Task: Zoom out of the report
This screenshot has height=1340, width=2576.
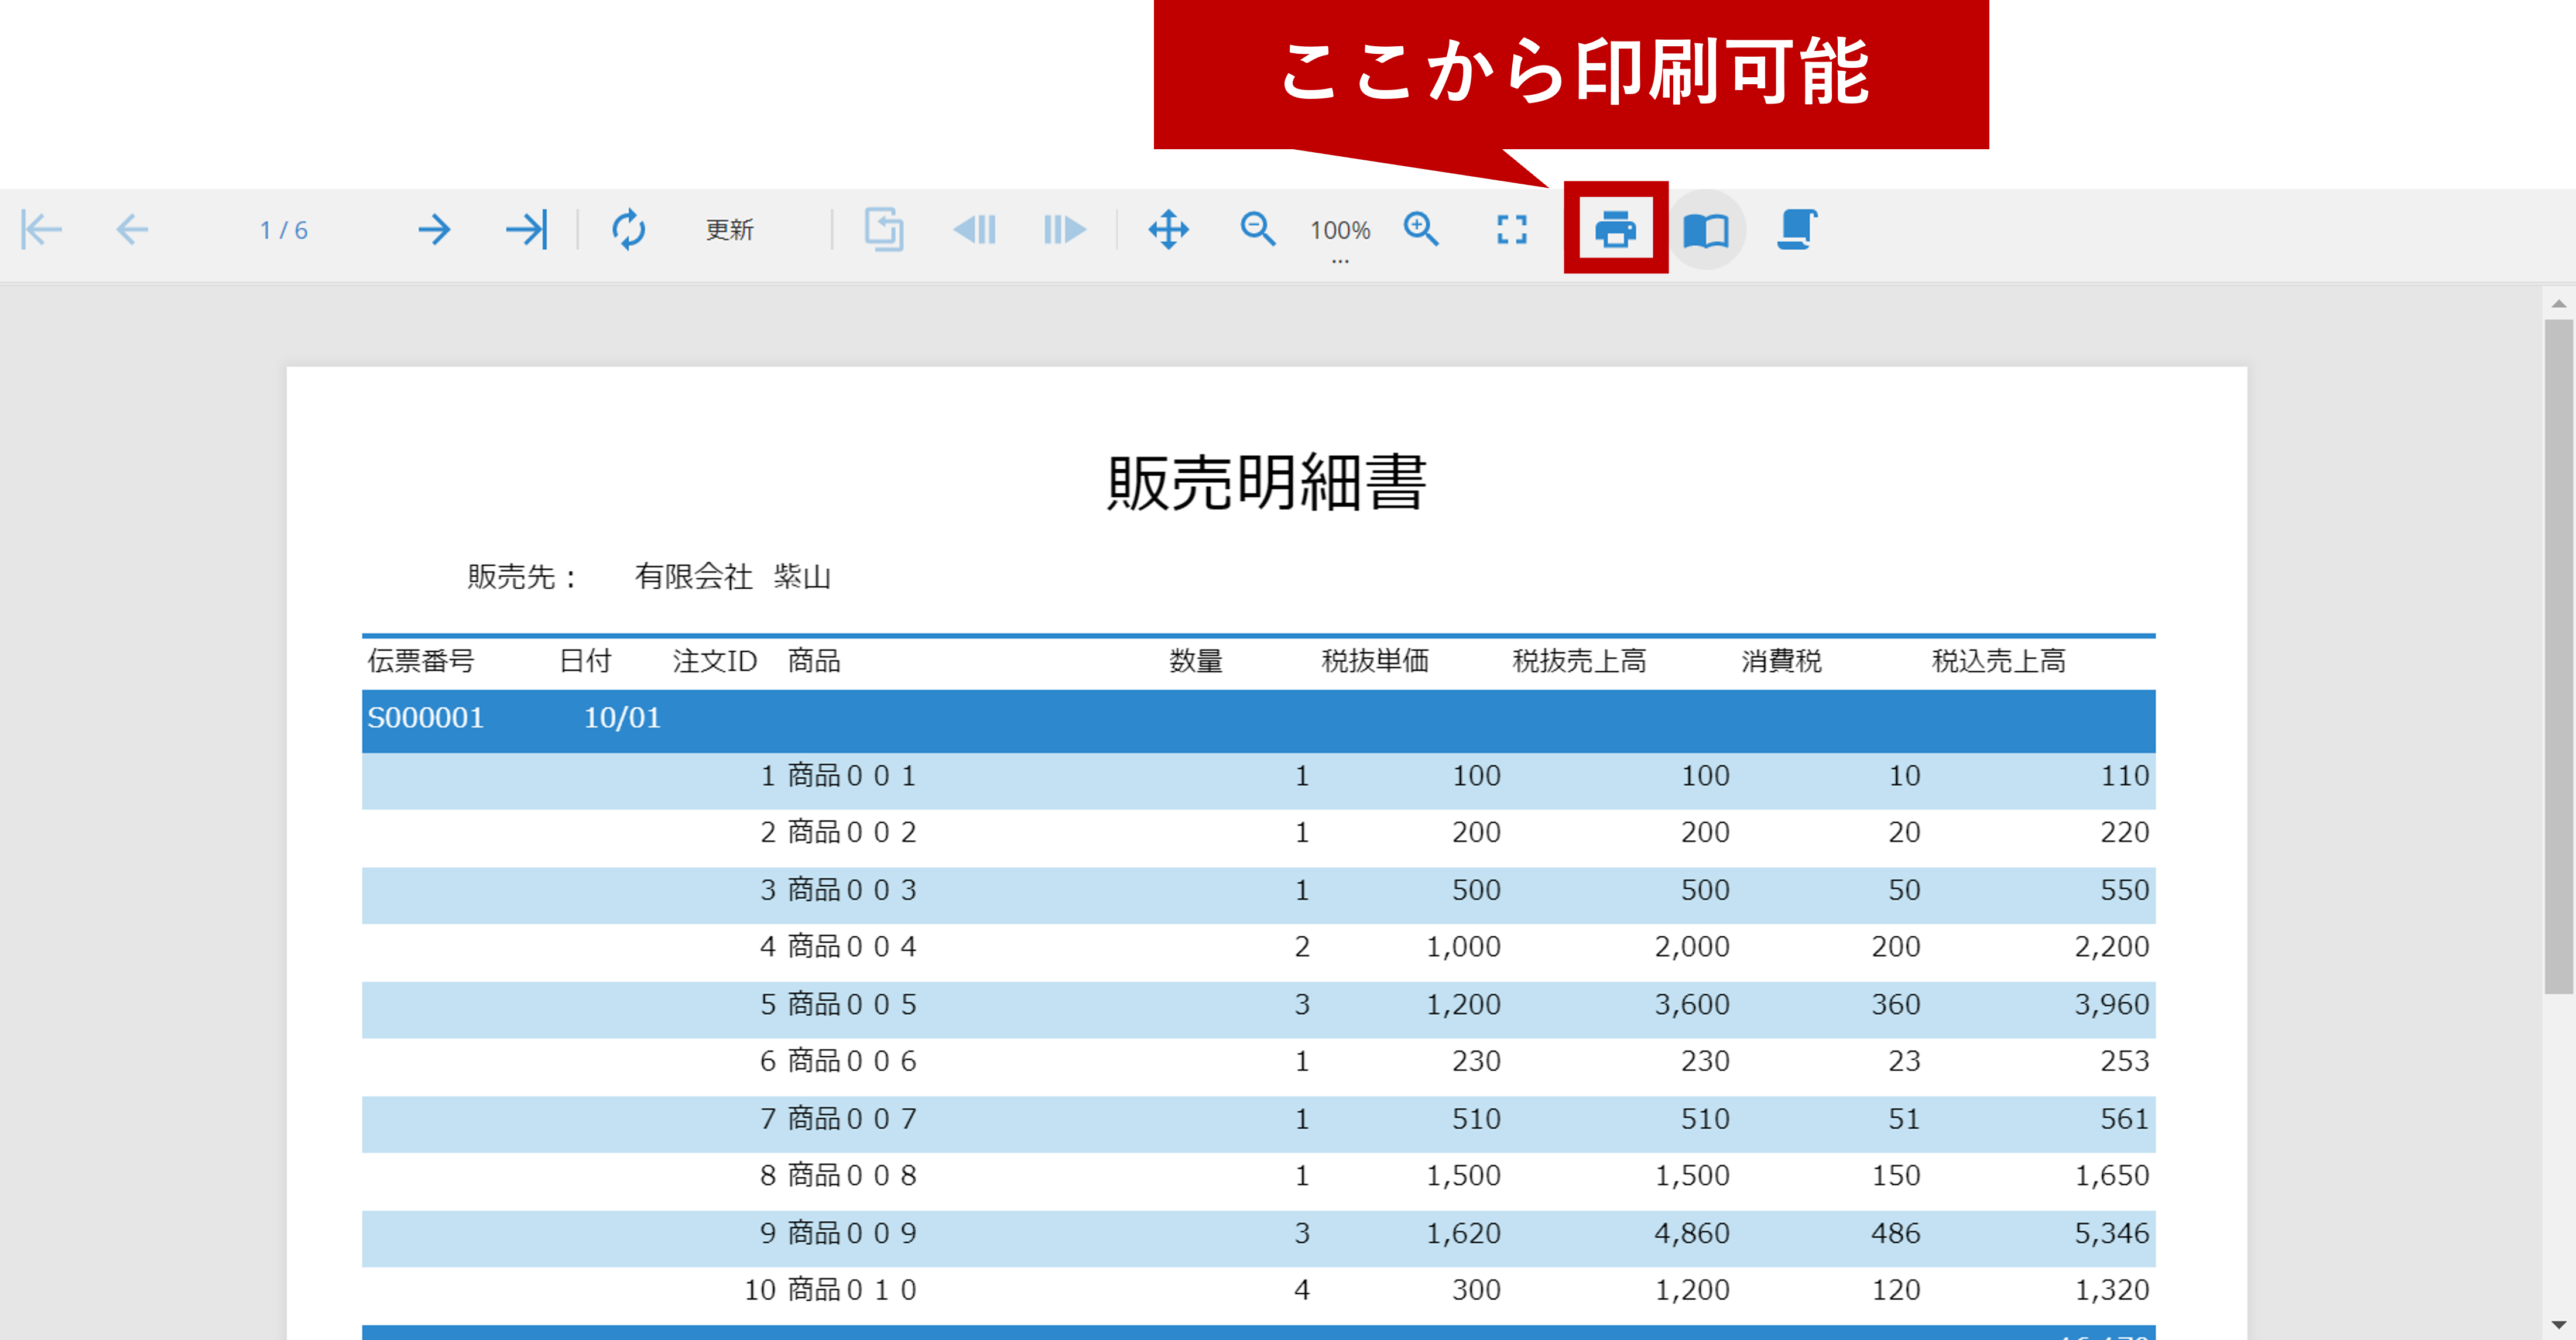Action: tap(1258, 229)
